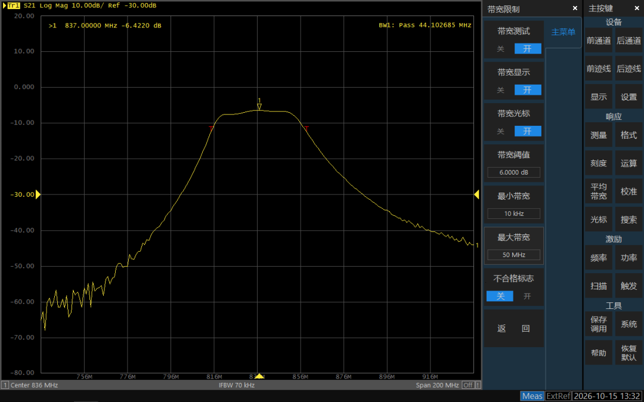This screenshot has height=402, width=644.
Task: Click the Meas indicator in the status bar
Action: [x=532, y=396]
